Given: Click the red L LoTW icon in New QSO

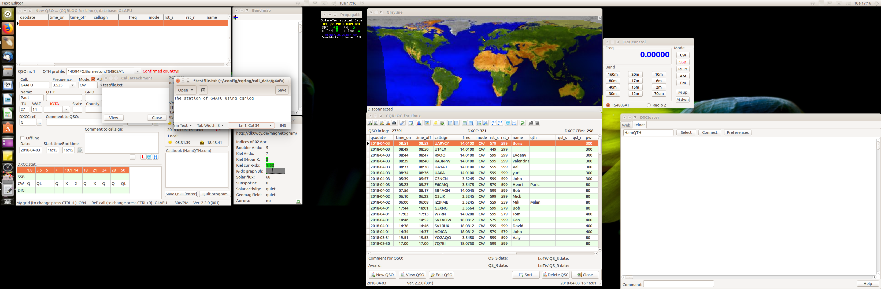Looking at the screenshot, I should 143,157.
